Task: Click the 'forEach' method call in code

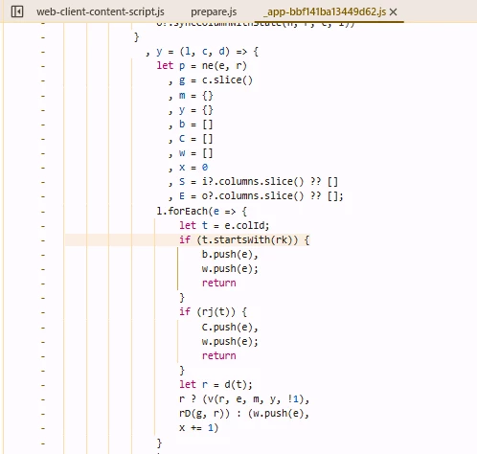Action: (x=188, y=211)
